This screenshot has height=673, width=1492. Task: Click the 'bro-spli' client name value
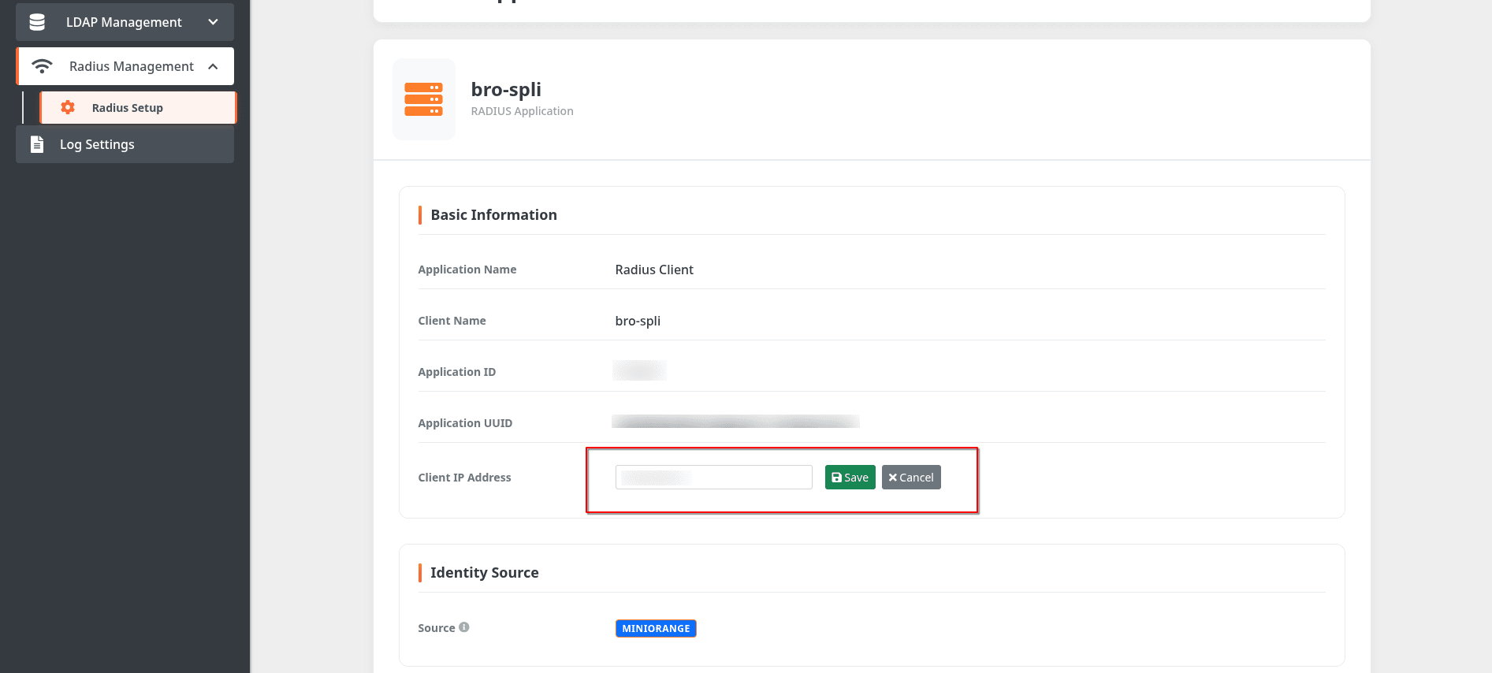tap(638, 321)
